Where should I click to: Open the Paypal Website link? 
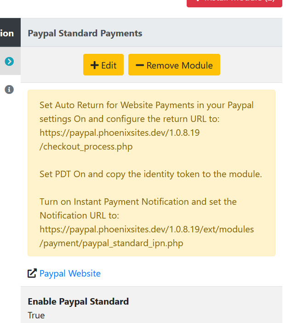pyautogui.click(x=70, y=273)
